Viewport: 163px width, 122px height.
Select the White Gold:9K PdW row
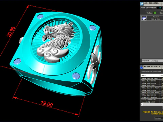[x=152, y=78]
